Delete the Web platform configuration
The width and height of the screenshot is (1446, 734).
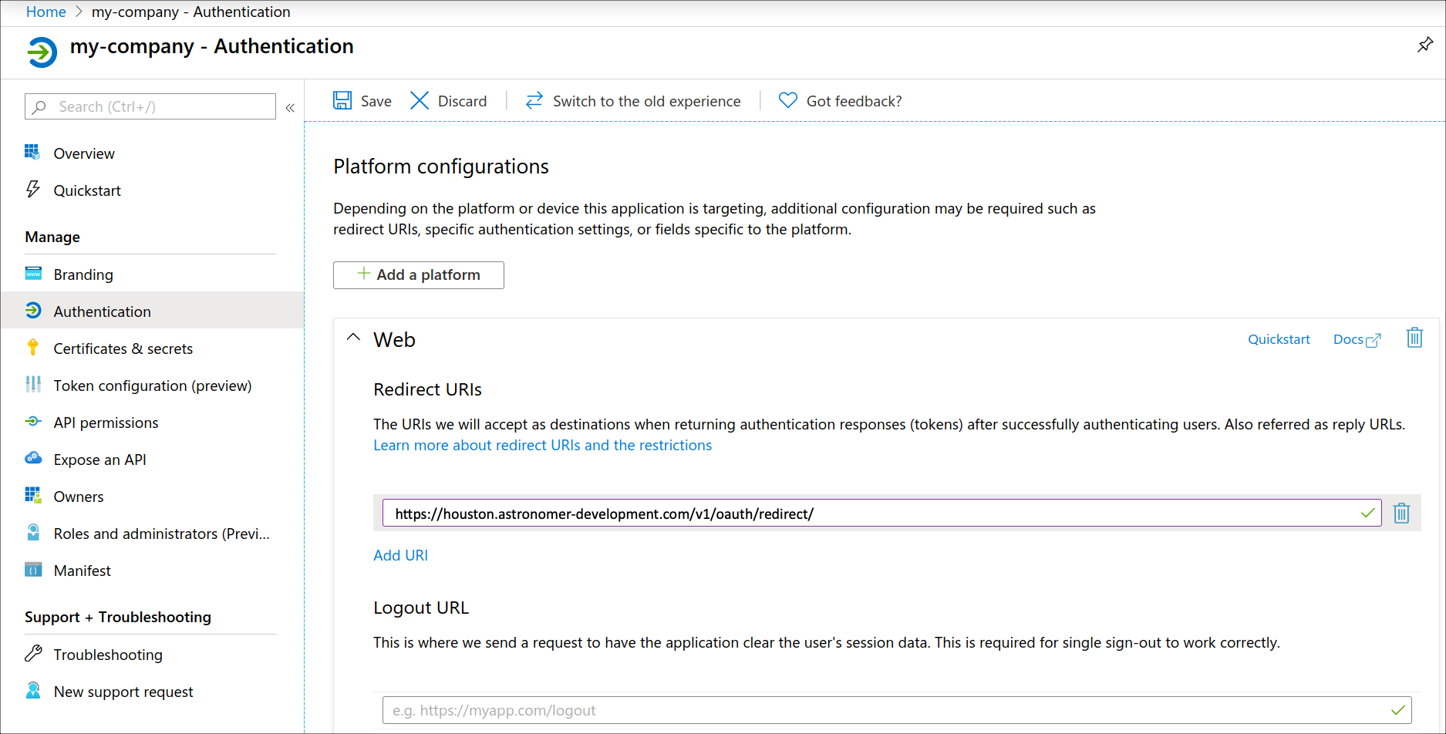1414,338
